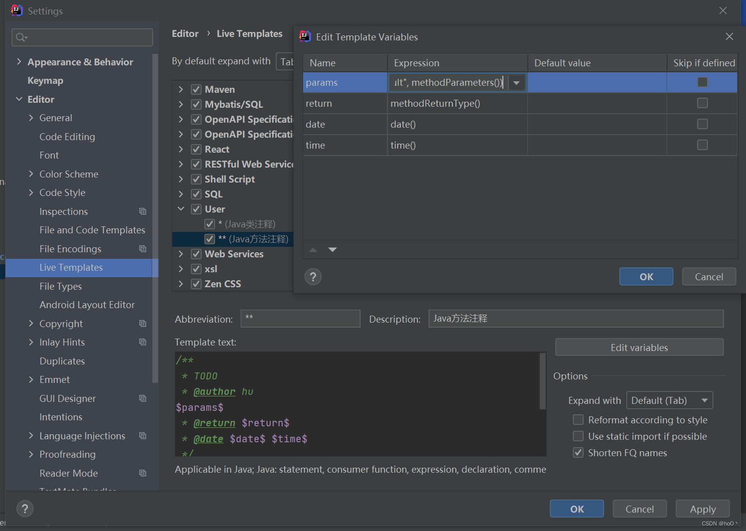Screen dimensions: 746x531
Task: Expand the SQL template group
Action: [181, 194]
